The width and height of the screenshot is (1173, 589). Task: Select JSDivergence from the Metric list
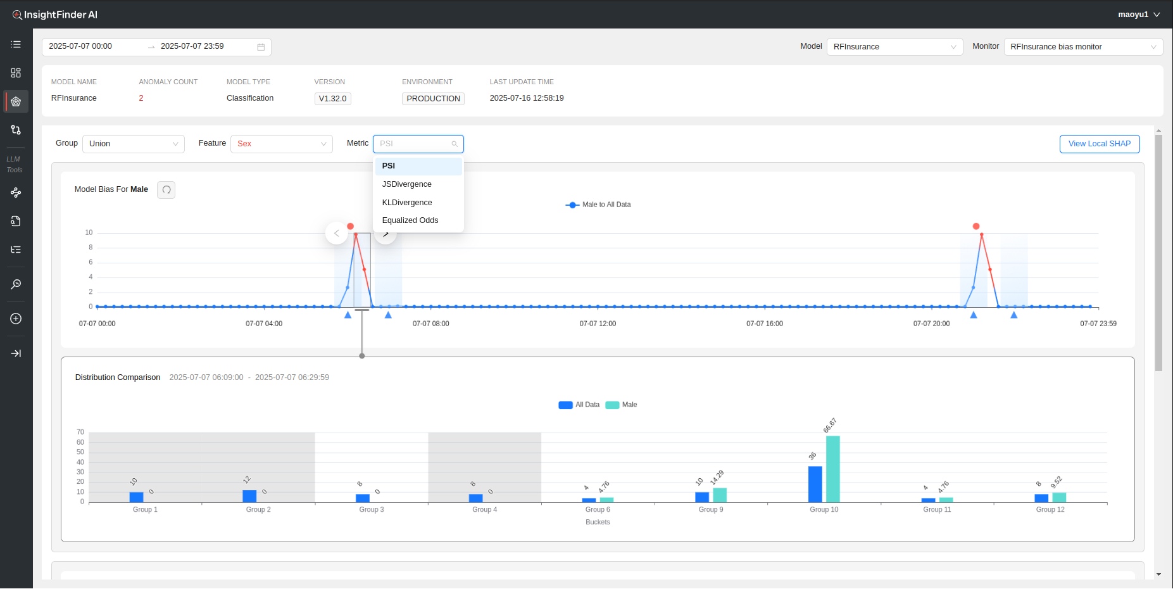(x=407, y=184)
